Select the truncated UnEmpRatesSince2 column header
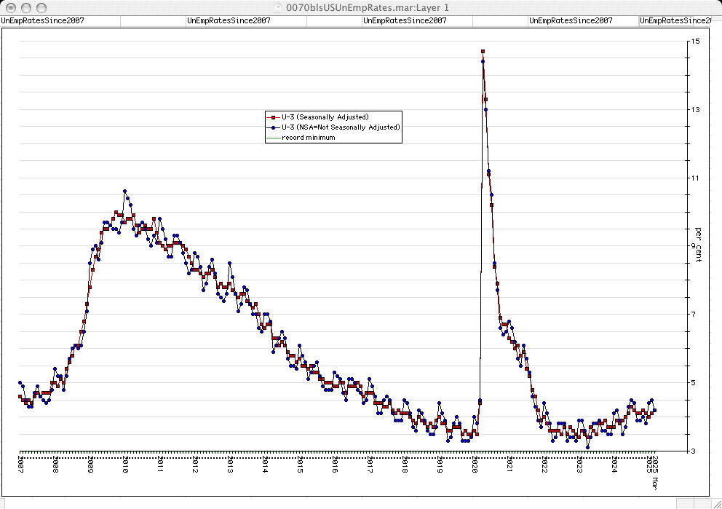The height and width of the screenshot is (509, 722). 675,20
